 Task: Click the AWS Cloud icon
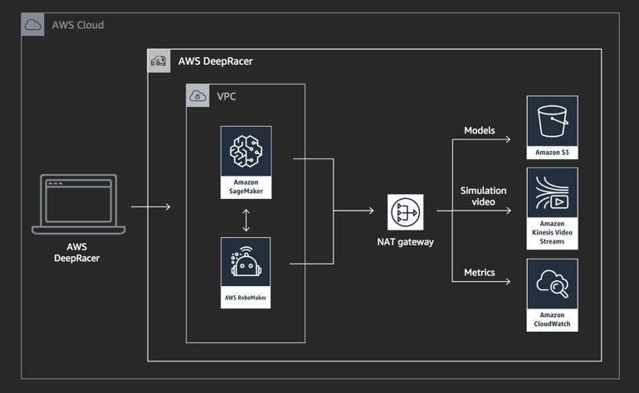pyautogui.click(x=32, y=24)
